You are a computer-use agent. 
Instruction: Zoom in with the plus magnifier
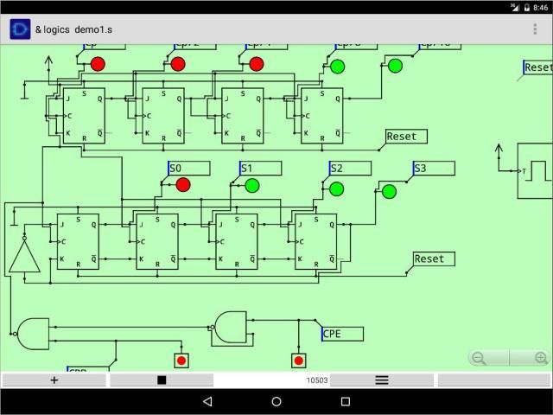pos(541,358)
